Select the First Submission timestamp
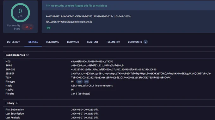 [85, 110]
